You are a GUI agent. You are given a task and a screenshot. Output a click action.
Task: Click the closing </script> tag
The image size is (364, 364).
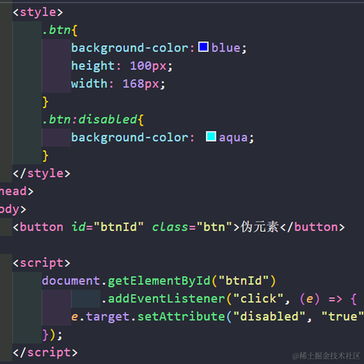click(45, 353)
